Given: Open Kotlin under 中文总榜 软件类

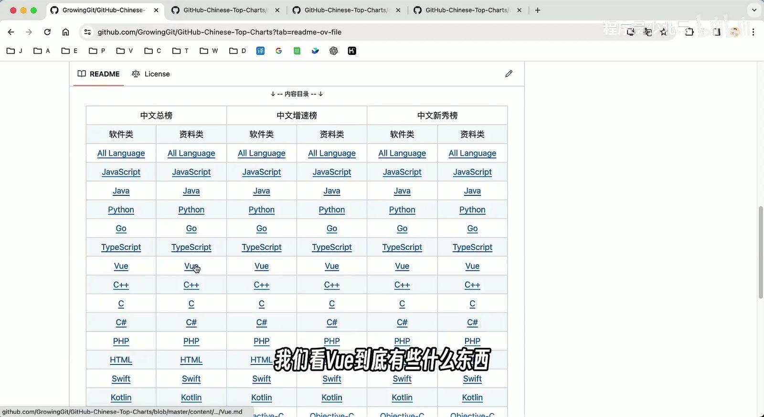Looking at the screenshot, I should pos(121,397).
